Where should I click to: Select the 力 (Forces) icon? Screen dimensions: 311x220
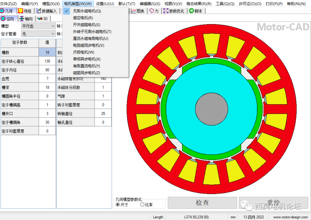(154, 11)
